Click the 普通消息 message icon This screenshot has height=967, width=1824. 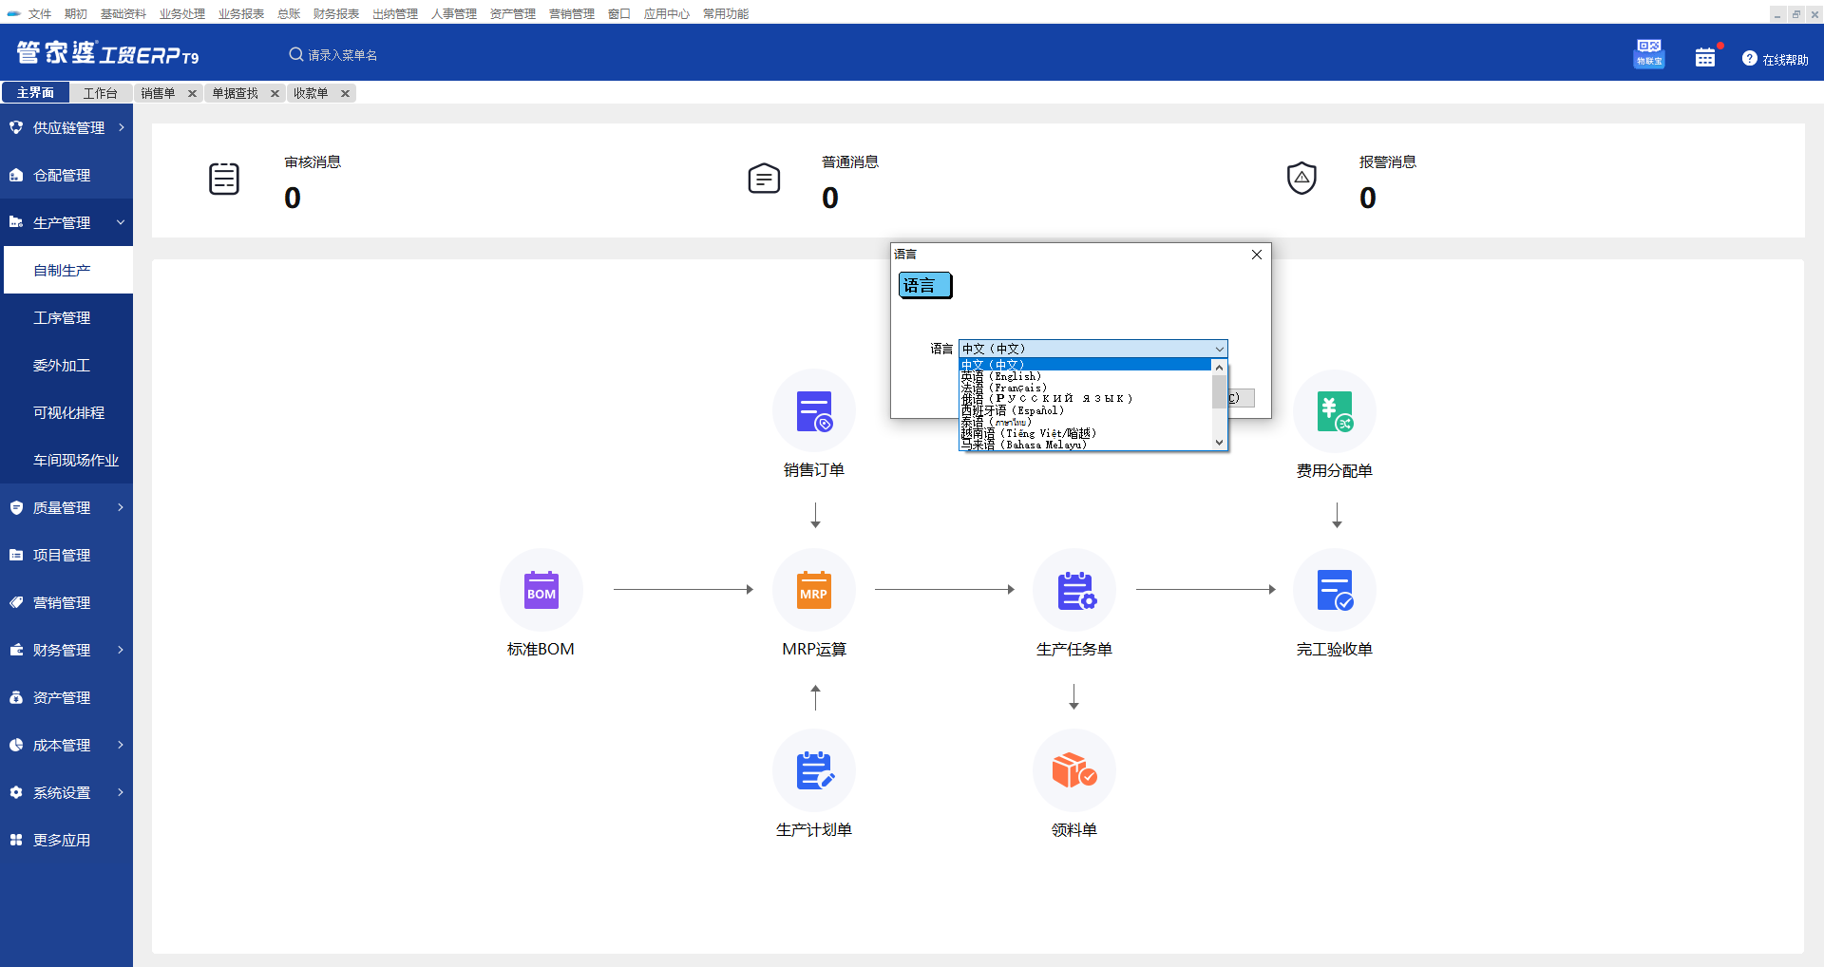click(x=764, y=179)
